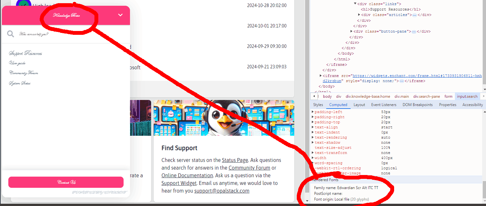Select the div.search-pane breadcrumb
The width and height of the screenshot is (486, 206).
point(427,96)
